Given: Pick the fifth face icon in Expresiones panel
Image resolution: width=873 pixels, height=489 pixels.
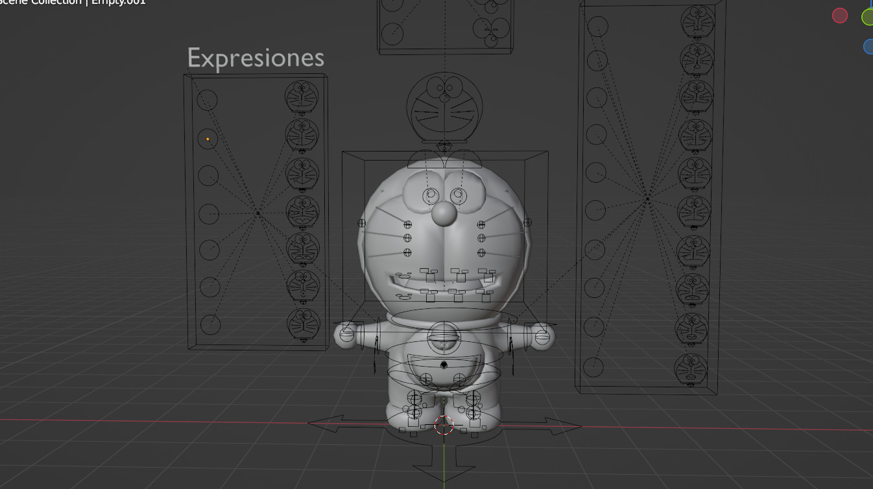Looking at the screenshot, I should (304, 249).
